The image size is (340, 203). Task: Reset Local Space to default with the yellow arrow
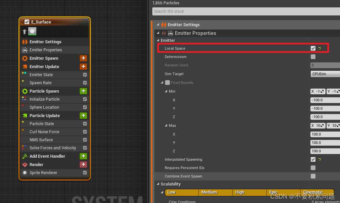(319, 48)
